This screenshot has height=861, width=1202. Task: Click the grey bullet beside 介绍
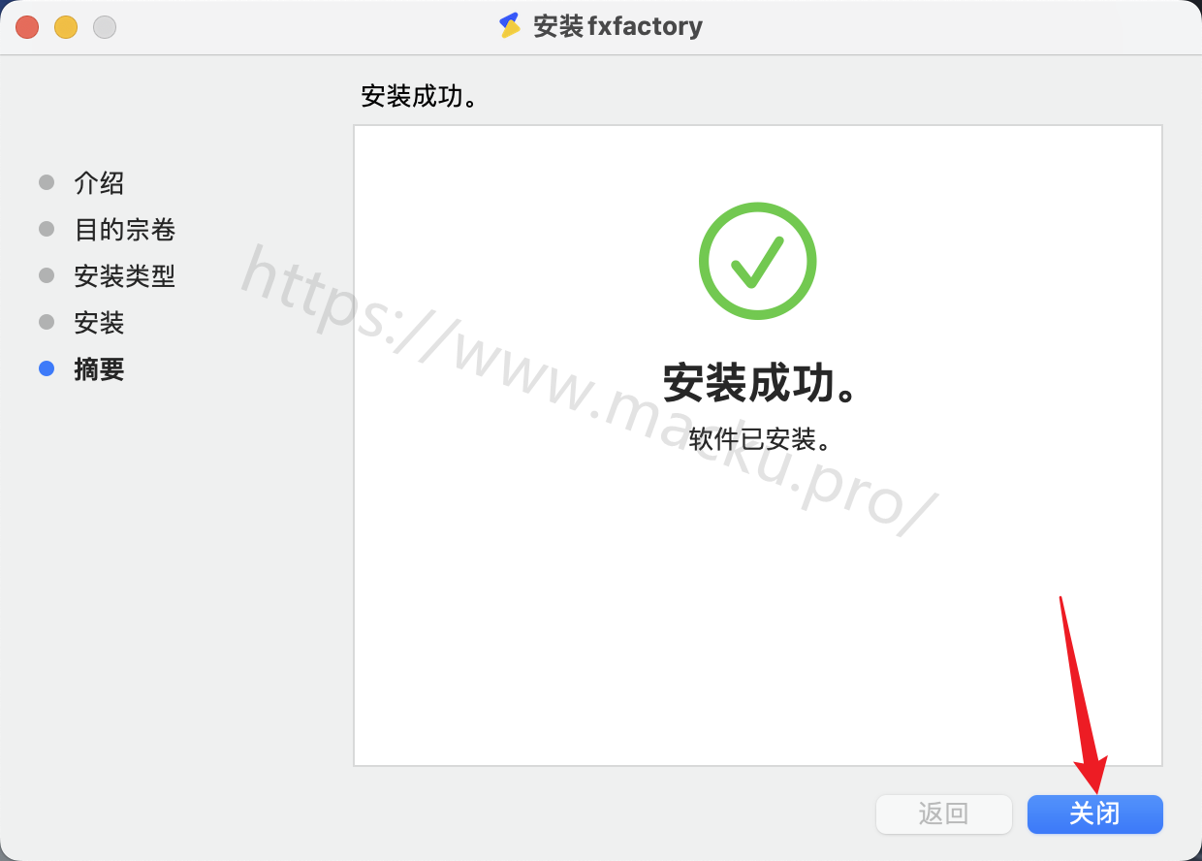coord(47,182)
